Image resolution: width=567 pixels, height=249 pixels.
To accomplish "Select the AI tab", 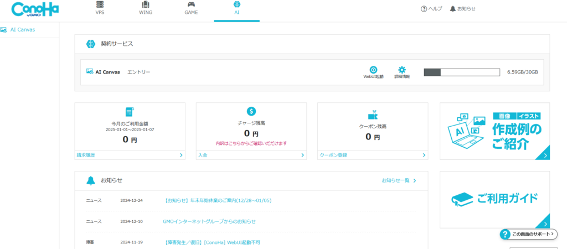I will [x=236, y=8].
